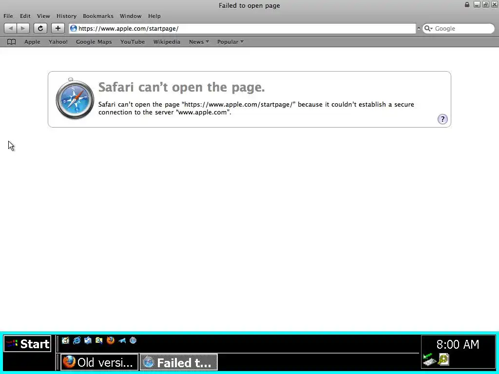Image resolution: width=499 pixels, height=374 pixels.
Task: Open the Yahoo! bookmark
Action: [58, 42]
